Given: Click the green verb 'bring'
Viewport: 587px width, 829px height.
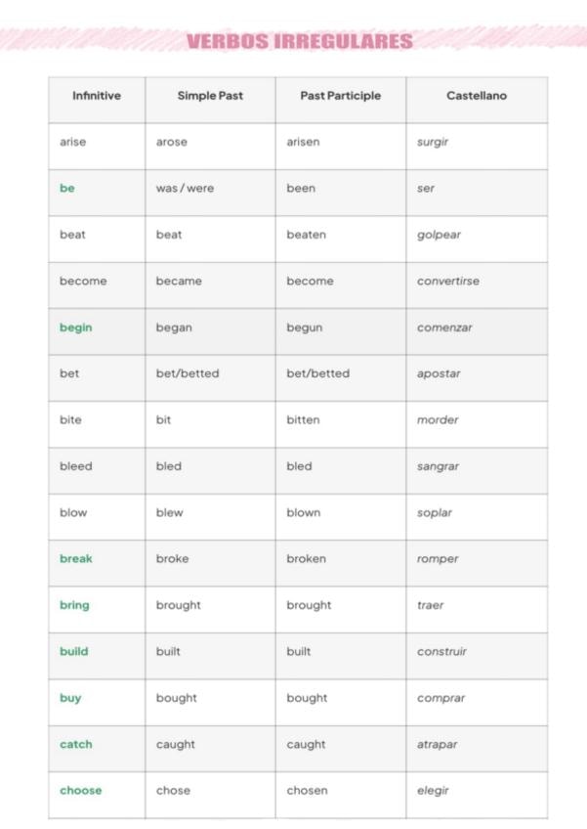Looking at the screenshot, I should click(74, 606).
